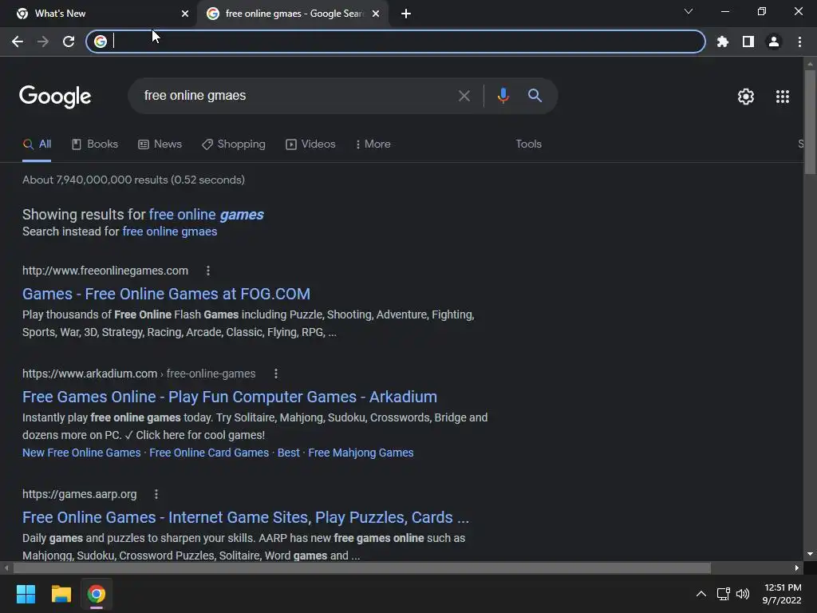Open options for arkadium.com result
Image resolution: width=817 pixels, height=613 pixels.
[x=275, y=374]
